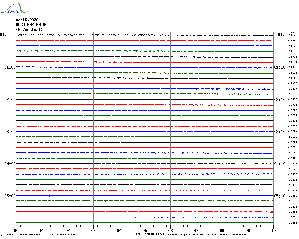This screenshot has height=239, width=299.
Task: Click the Mar16,2026 date label
Action: [27, 20]
